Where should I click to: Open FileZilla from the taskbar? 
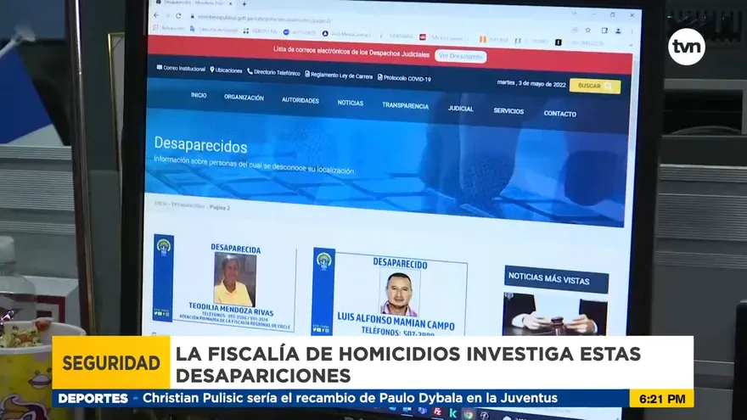coord(436,412)
